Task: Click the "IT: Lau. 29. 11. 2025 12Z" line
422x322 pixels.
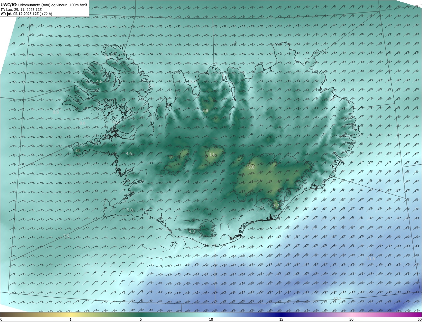Action: (x=21, y=10)
